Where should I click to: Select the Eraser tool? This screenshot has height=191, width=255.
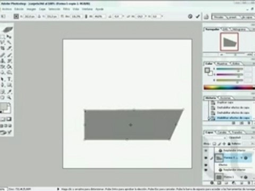tap(3, 67)
